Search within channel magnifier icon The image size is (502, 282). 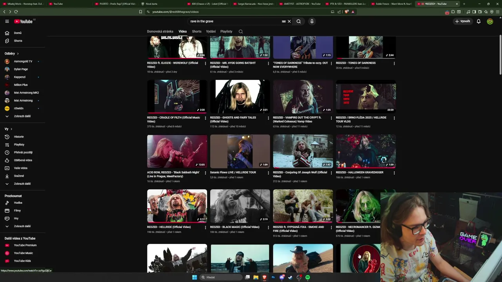[241, 31]
